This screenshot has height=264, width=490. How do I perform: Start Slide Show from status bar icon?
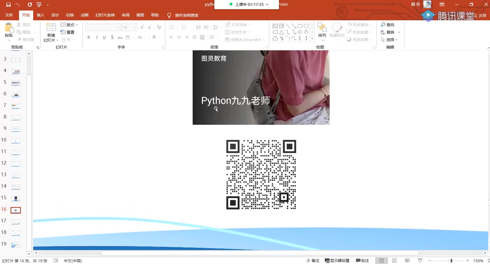(420, 261)
